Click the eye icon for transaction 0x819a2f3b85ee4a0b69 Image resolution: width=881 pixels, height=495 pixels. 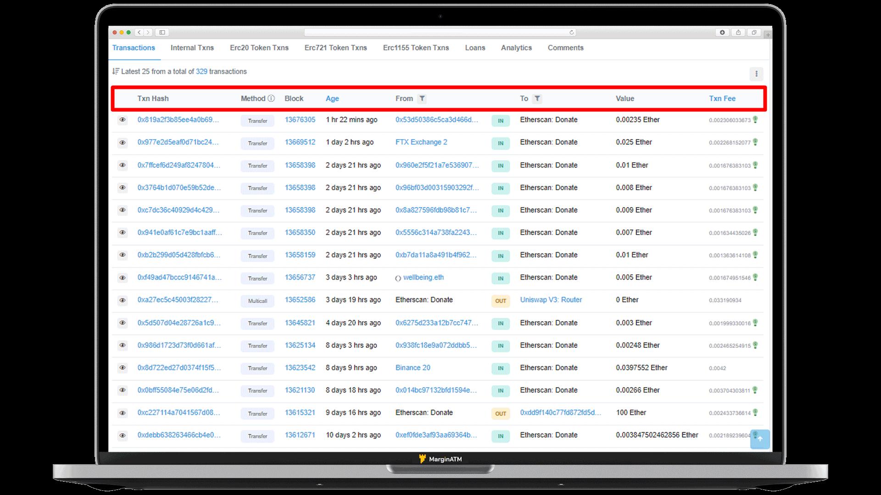point(123,120)
